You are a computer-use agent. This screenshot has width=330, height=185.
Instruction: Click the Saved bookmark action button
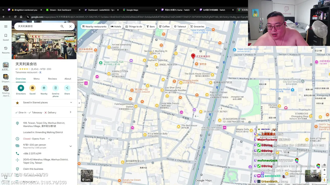coord(32,88)
